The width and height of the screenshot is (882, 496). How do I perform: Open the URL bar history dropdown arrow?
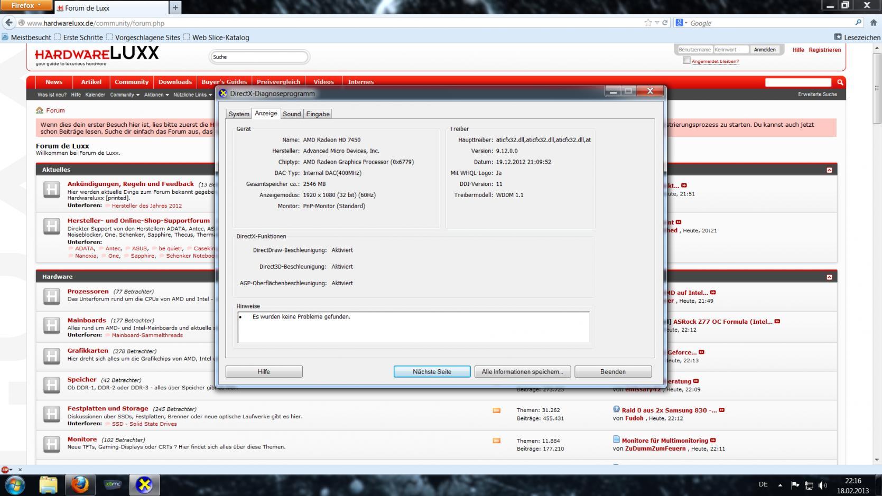(x=657, y=23)
